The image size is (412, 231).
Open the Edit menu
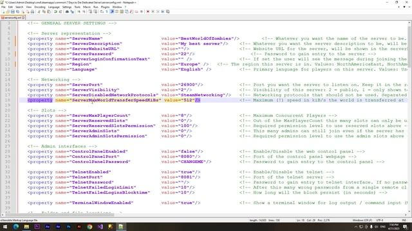click(10, 7)
